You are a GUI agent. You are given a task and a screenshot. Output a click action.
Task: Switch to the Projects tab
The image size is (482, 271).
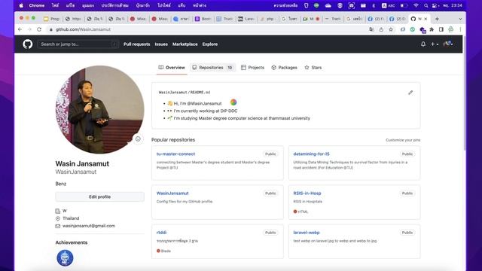click(x=253, y=68)
